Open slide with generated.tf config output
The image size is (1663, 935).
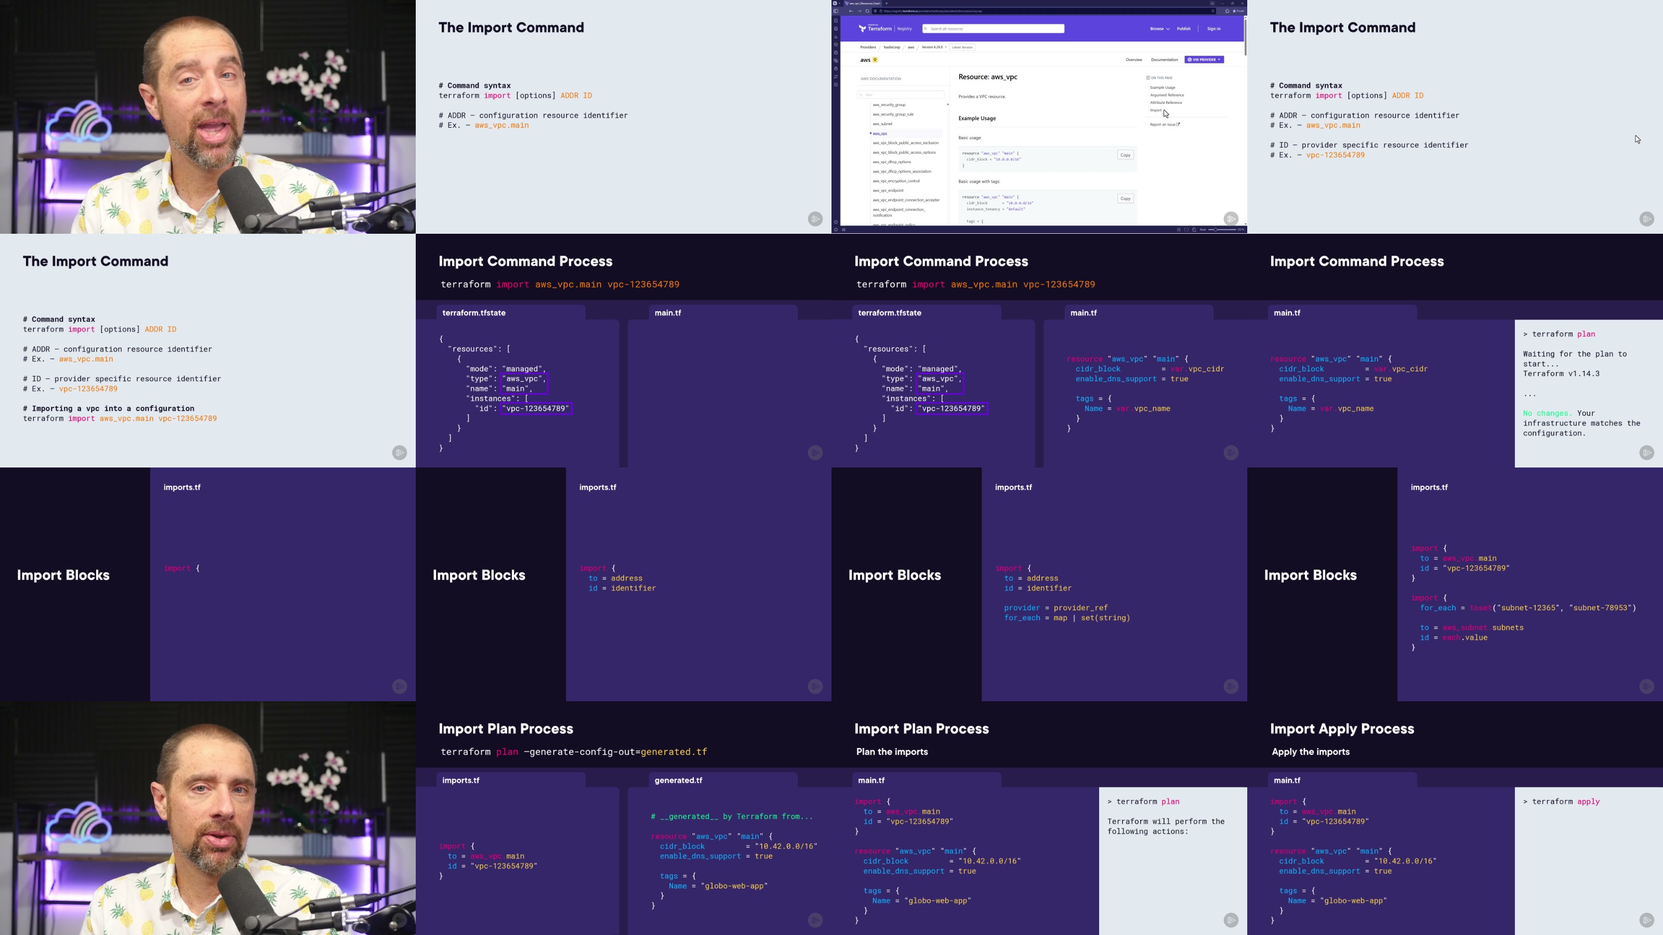[x=624, y=818]
